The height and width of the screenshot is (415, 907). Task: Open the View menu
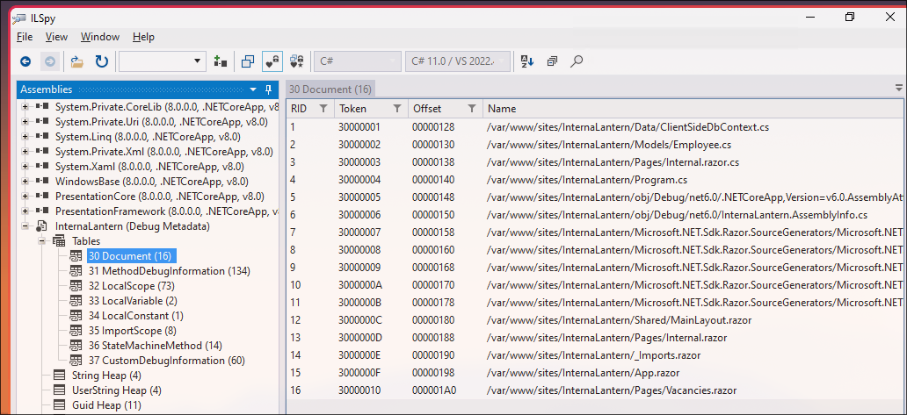[56, 37]
